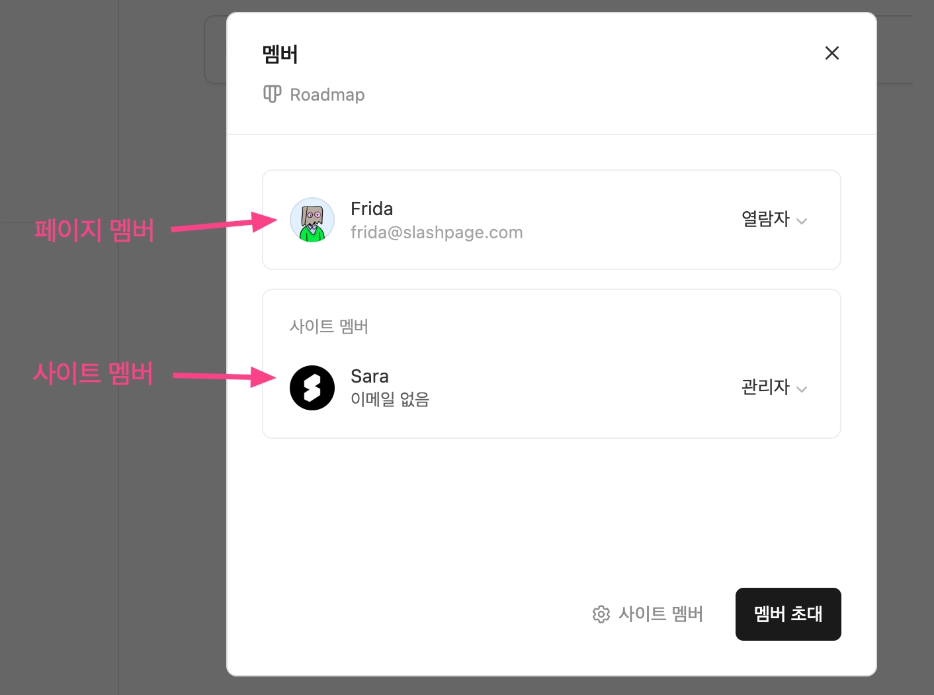Select the Sara member name
The height and width of the screenshot is (695, 934).
[370, 376]
